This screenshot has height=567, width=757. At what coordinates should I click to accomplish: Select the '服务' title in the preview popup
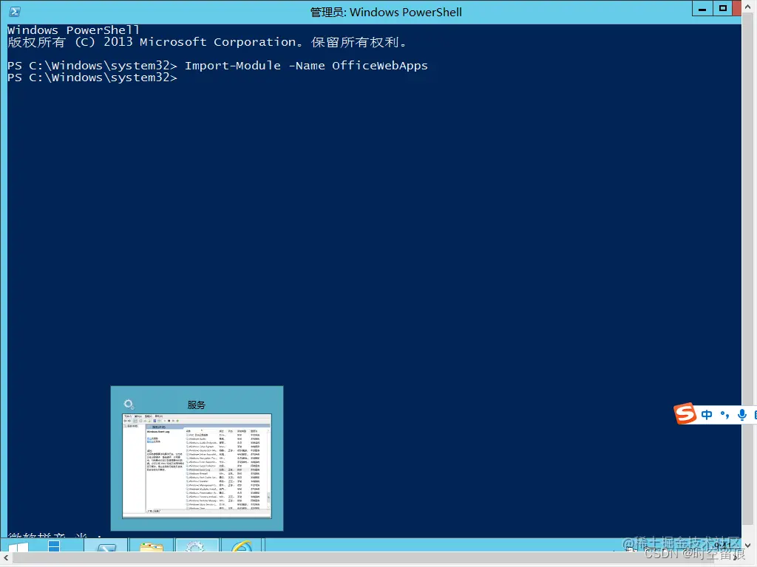coord(197,405)
